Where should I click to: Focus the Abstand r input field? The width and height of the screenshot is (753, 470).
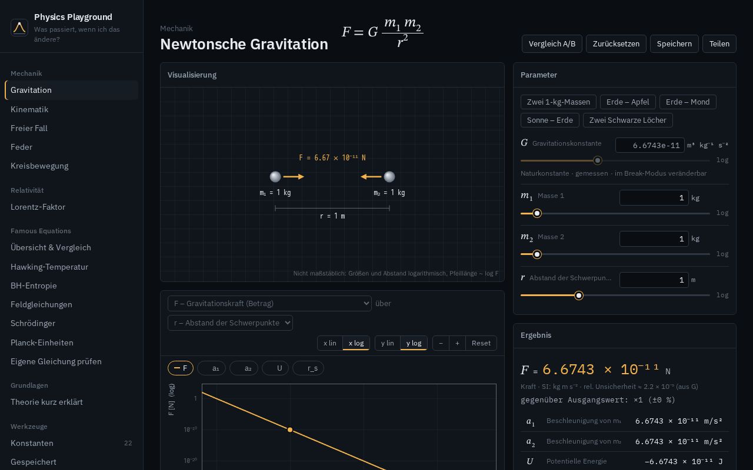654,280
